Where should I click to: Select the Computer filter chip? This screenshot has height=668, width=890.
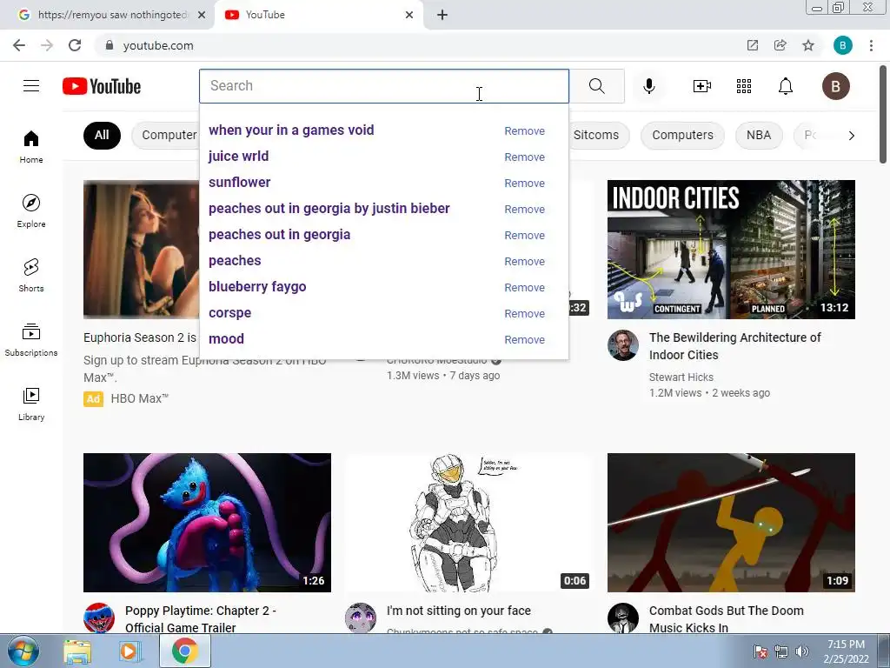click(x=166, y=135)
